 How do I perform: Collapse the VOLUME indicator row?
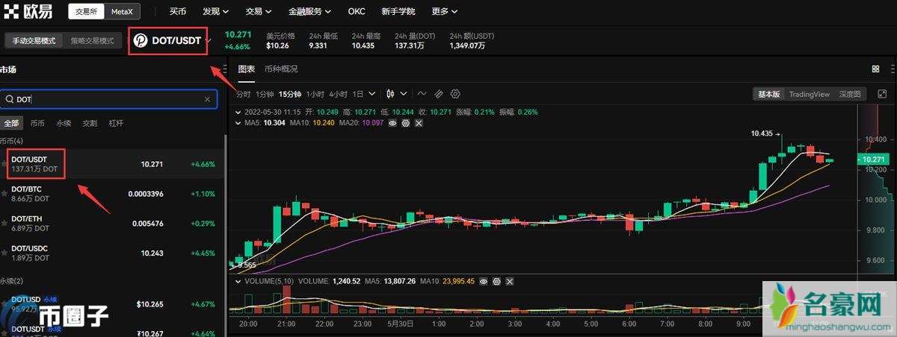[239, 282]
